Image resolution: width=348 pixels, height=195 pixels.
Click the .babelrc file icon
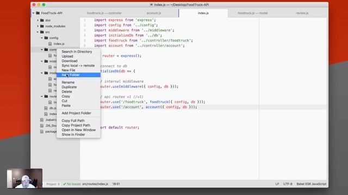pos(42,120)
